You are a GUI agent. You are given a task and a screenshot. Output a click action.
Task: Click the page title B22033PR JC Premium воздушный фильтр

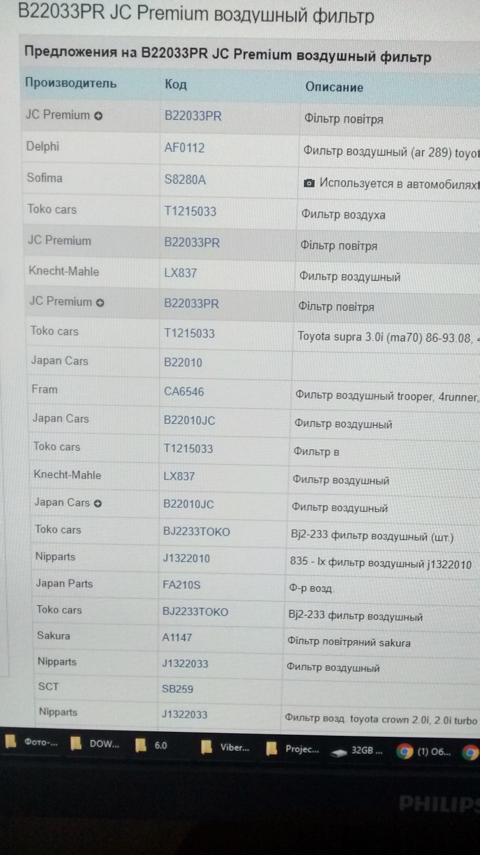click(195, 13)
